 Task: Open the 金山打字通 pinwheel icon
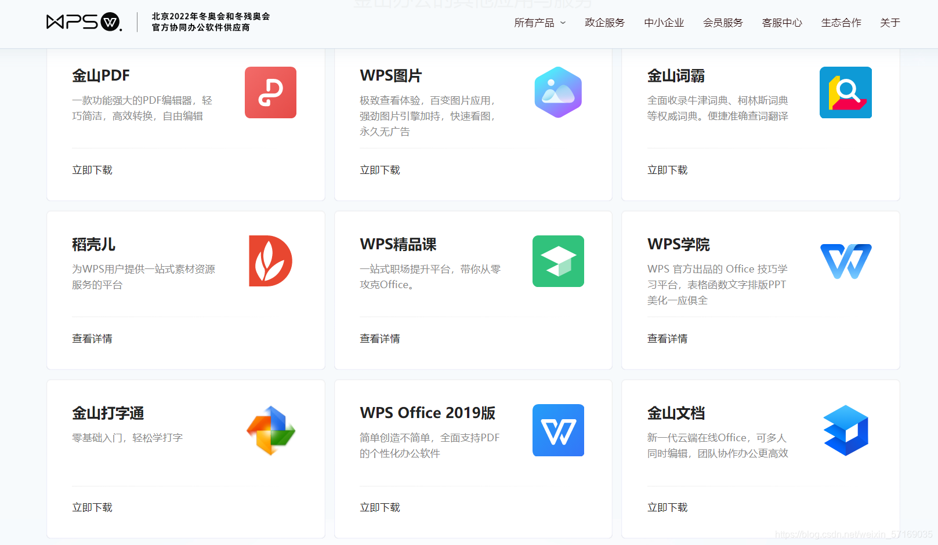[x=271, y=430]
